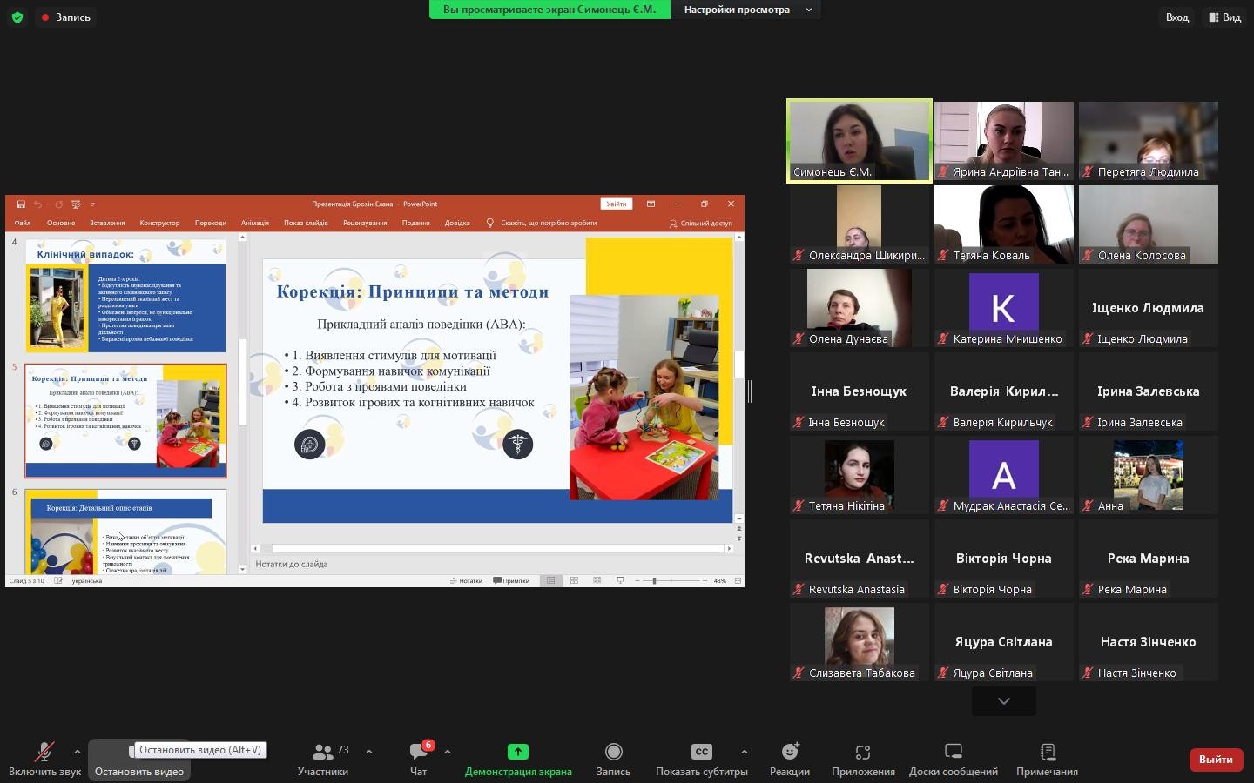This screenshot has height=783, width=1254.
Task: Unmute microphone with Включить звук
Action: pyautogui.click(x=44, y=760)
